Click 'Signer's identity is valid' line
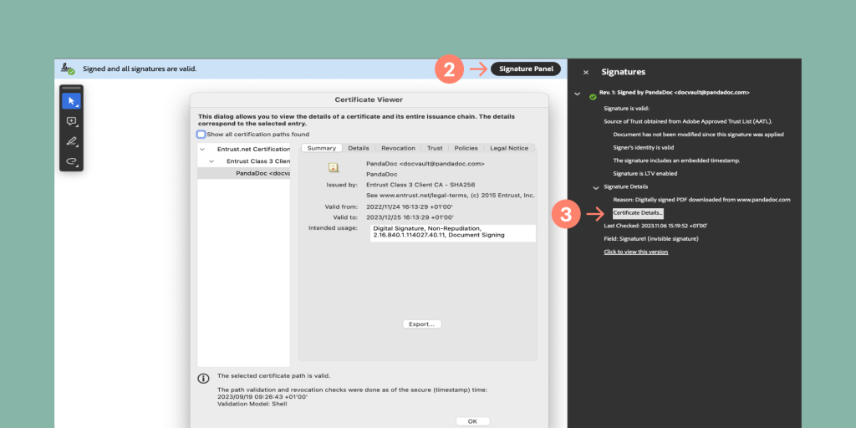Viewport: 856px width, 428px height. tap(644, 147)
